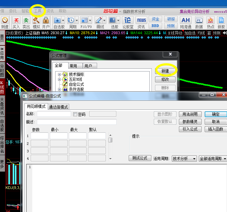227x212 pixels.
Task: Open dropdown arrow beside F10/F9 icon
Action: pyautogui.click(x=90, y=20)
